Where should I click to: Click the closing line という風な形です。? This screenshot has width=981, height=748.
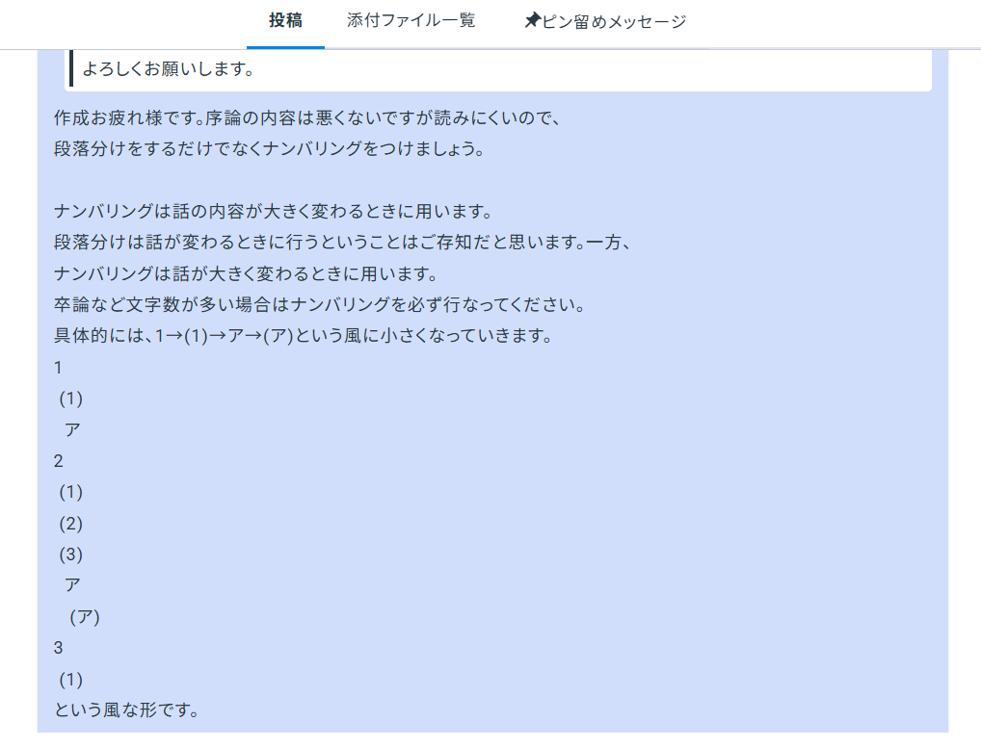pyautogui.click(x=126, y=711)
